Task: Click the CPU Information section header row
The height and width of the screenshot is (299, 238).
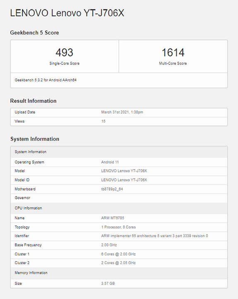Action: [x=119, y=208]
